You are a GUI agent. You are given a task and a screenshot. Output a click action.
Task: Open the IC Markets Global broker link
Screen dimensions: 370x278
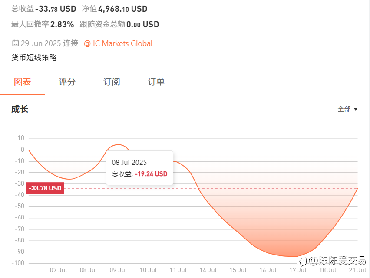click(118, 43)
